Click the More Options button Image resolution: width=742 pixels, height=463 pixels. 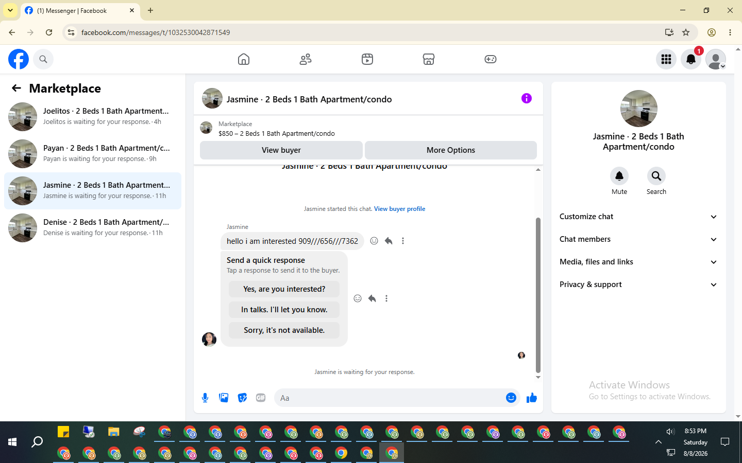[451, 150]
